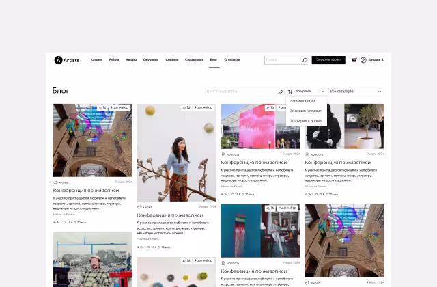437x287 pixels.
Task: Choose 'От новых к старым' sort option
Action: tap(305, 110)
